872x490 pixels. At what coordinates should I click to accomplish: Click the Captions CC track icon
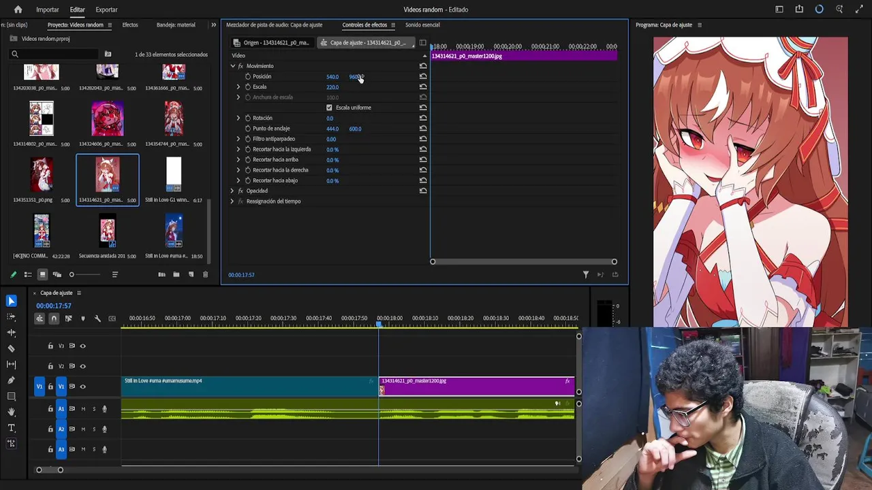pyautogui.click(x=112, y=318)
